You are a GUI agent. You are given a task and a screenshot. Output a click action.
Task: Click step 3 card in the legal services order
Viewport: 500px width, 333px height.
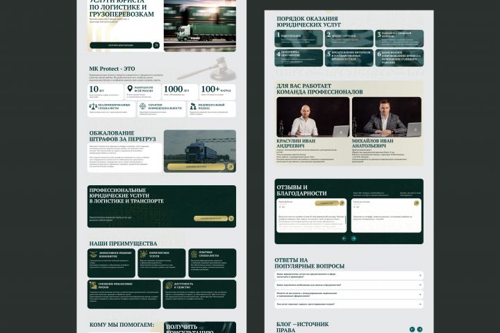[399, 39]
